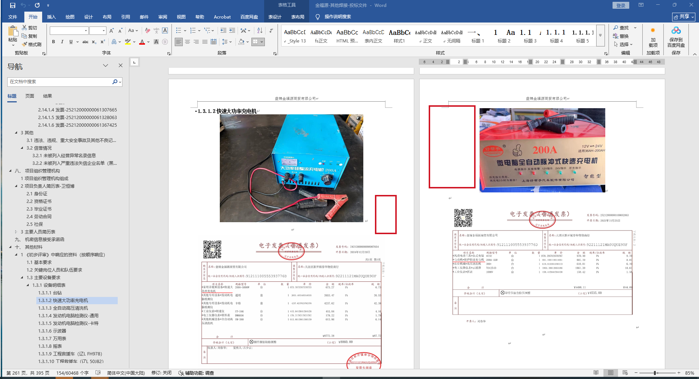Apply a character border with the boxed A icon
Screen dimensions: 699x379
coord(165,30)
